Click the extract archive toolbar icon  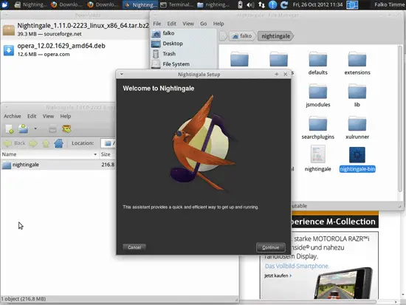(x=66, y=128)
